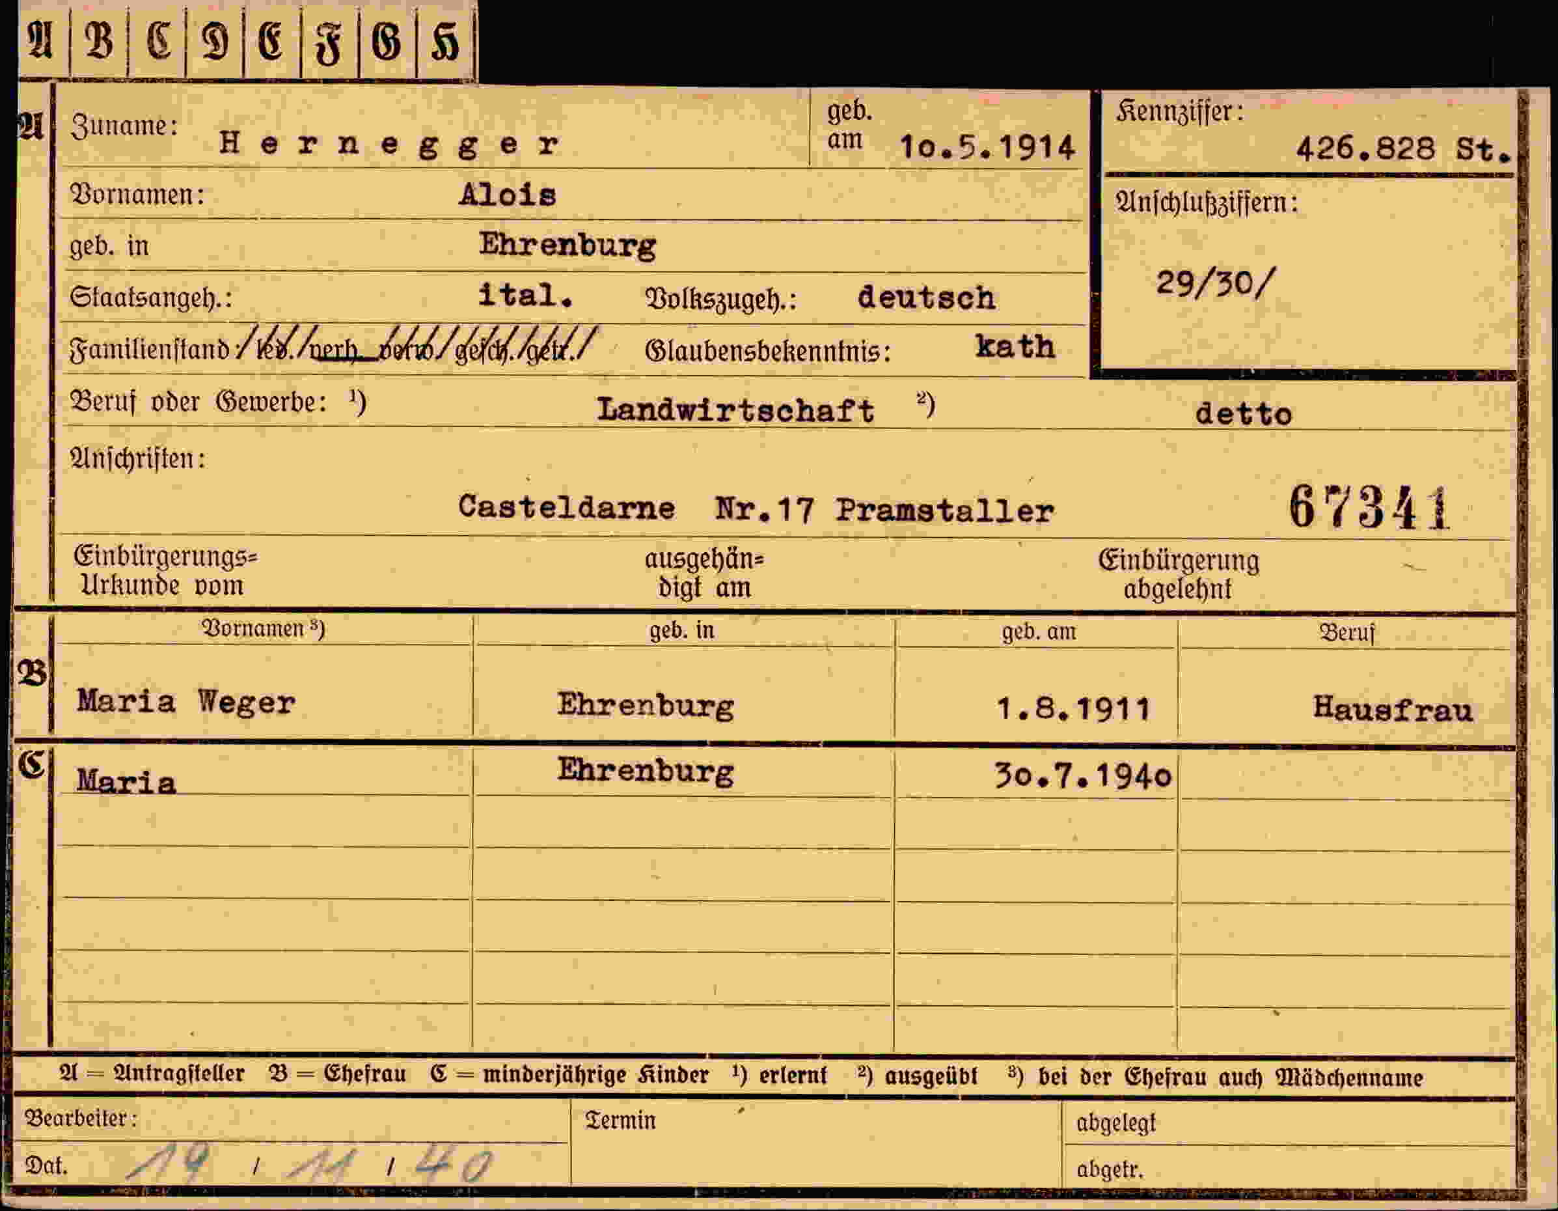Click the stamped number "67341"
Screen dimensions: 1558x1211
pyautogui.click(x=1369, y=507)
